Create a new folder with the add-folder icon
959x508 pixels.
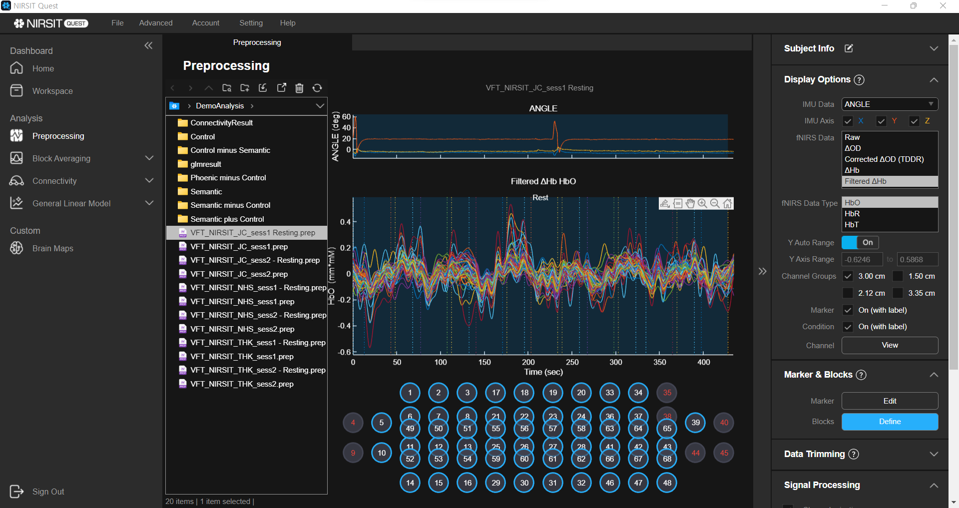click(245, 88)
